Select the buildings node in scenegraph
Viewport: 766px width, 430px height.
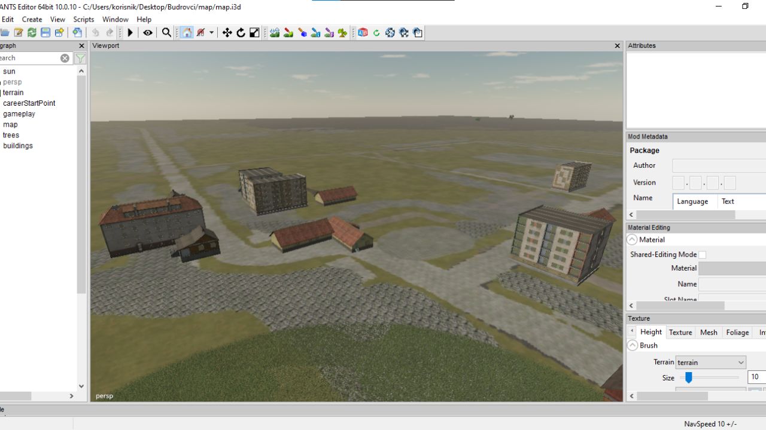coord(18,146)
